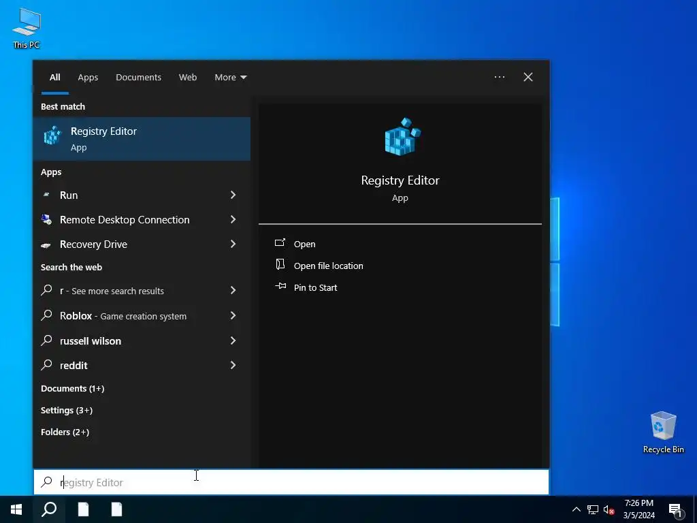Viewport: 697px width, 523px height.
Task: Click the magnifier icon beside russell wilson
Action: pos(46,340)
